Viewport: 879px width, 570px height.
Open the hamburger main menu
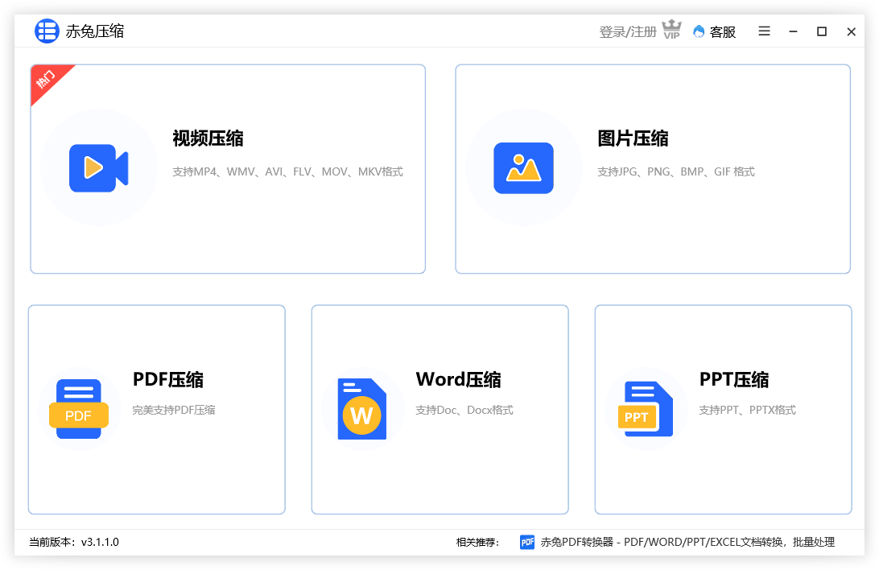pos(764,31)
